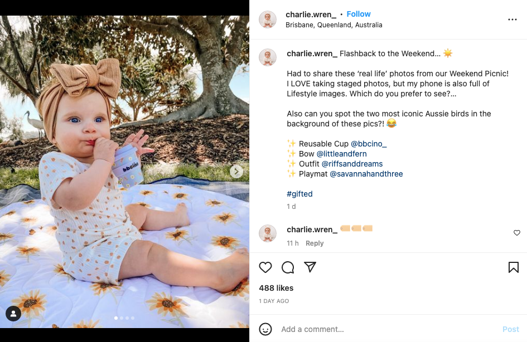
Task: Open the @bbcino_ profile mention
Action: coord(369,144)
